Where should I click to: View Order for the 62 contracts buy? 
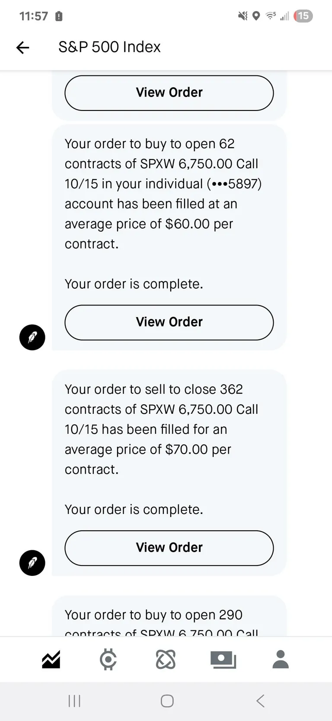tap(169, 322)
